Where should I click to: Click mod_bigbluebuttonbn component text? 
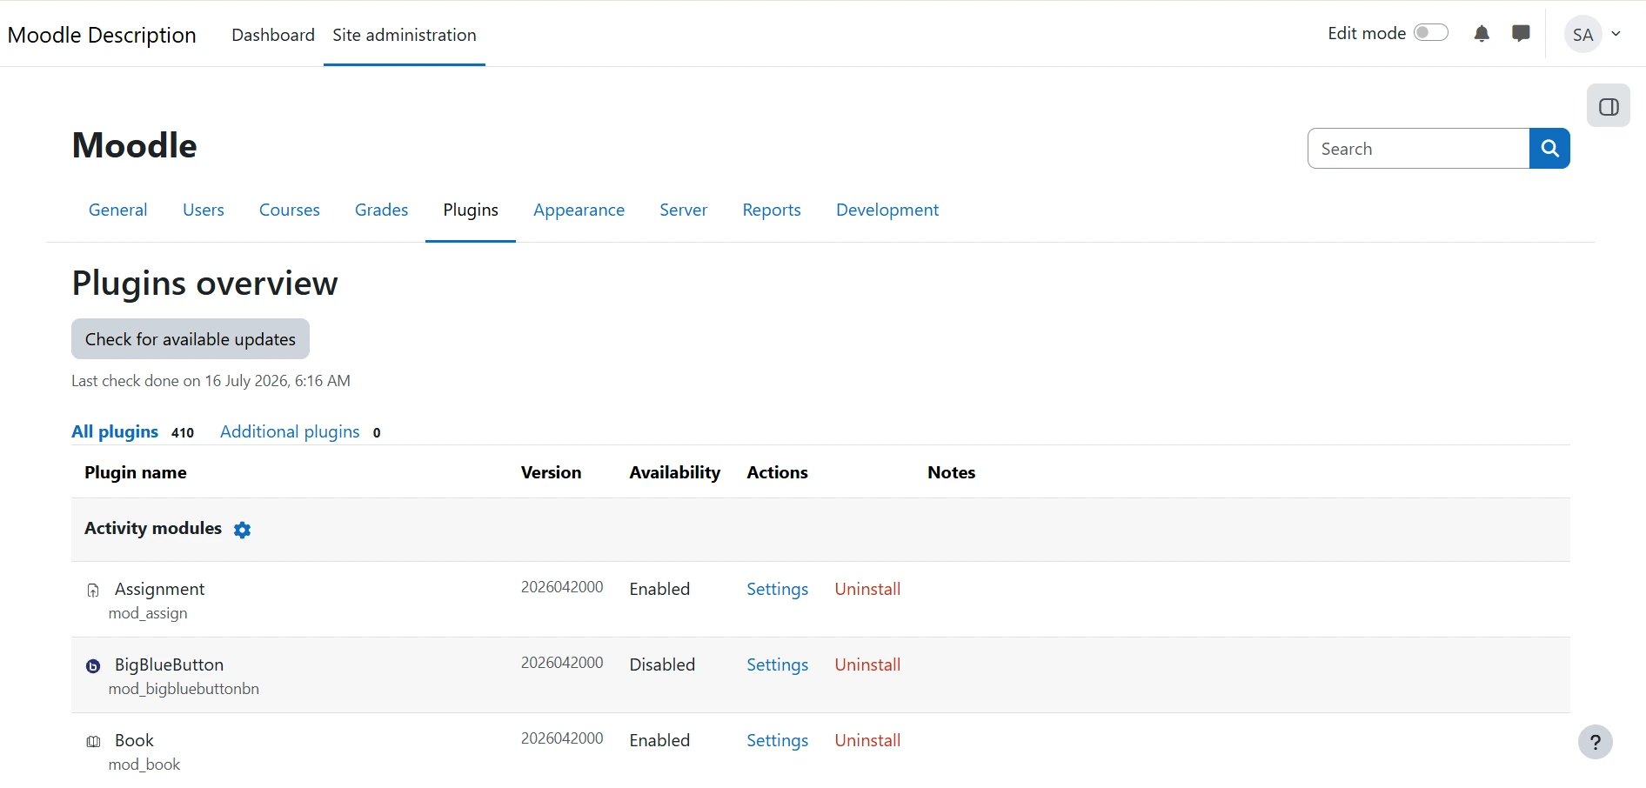tap(184, 689)
